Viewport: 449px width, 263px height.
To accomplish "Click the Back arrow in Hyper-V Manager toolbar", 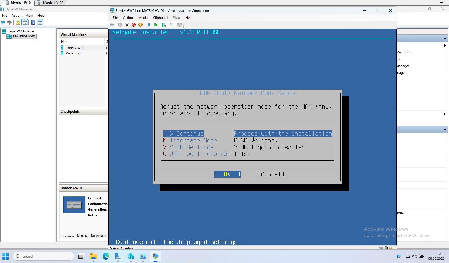I will pos(3,22).
